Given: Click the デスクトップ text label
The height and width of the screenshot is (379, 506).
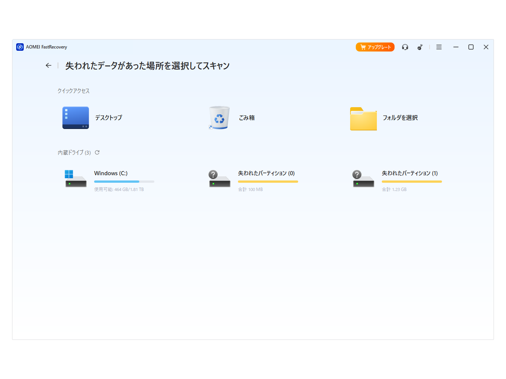Looking at the screenshot, I should coord(108,118).
